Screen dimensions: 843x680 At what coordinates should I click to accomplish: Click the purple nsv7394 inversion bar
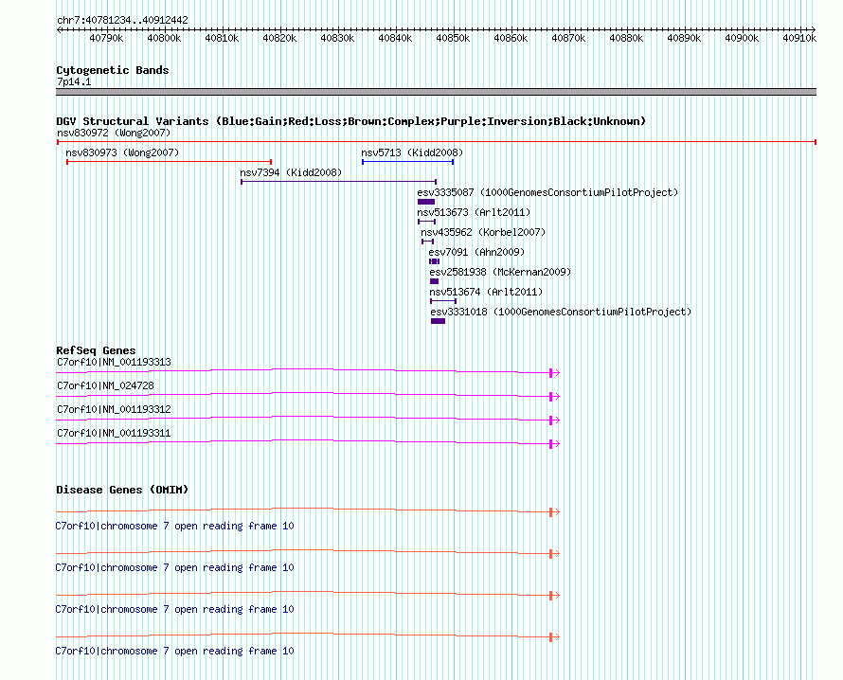point(339,182)
